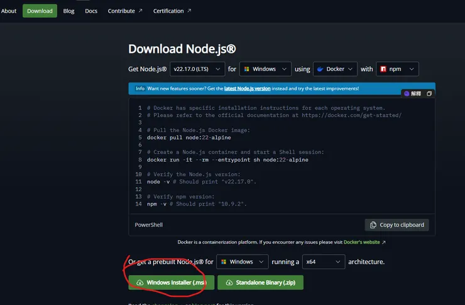Select the Download navigation tab
The height and width of the screenshot is (305, 465).
pyautogui.click(x=40, y=11)
